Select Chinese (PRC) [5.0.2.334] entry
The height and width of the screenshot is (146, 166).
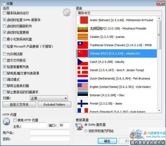[x=117, y=53]
